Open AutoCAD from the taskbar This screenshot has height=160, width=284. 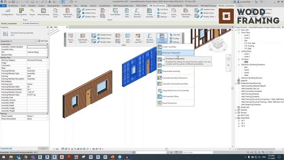(x=62, y=157)
